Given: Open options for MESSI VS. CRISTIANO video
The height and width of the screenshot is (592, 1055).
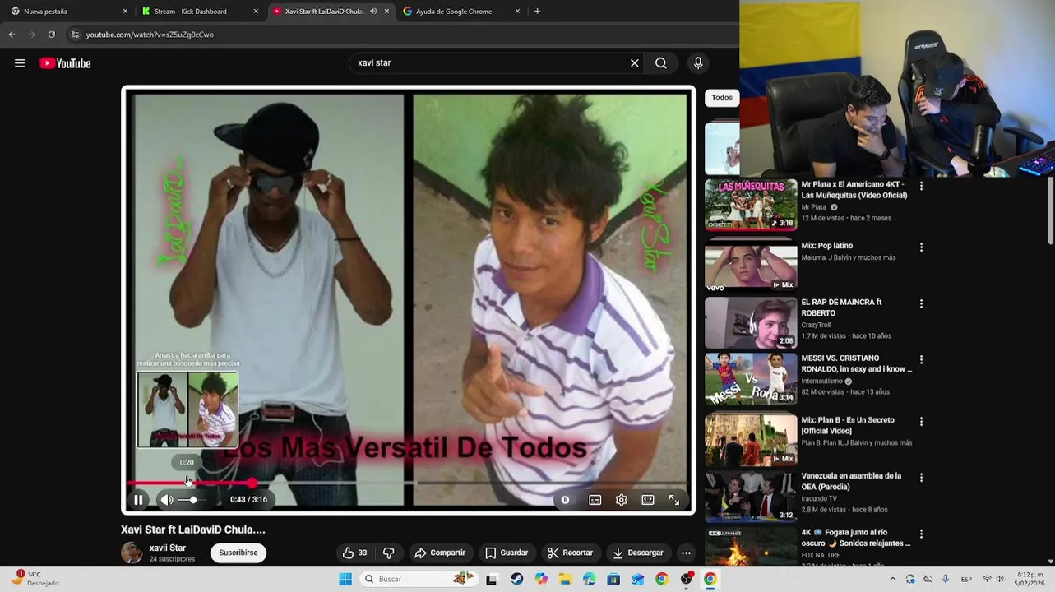Looking at the screenshot, I should 921,360.
